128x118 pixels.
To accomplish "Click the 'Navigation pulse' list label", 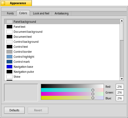I will (24, 72).
